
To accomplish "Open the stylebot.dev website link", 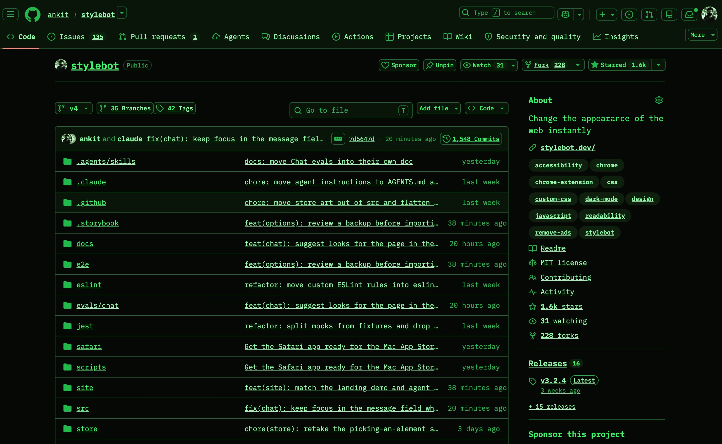I will [x=567, y=148].
